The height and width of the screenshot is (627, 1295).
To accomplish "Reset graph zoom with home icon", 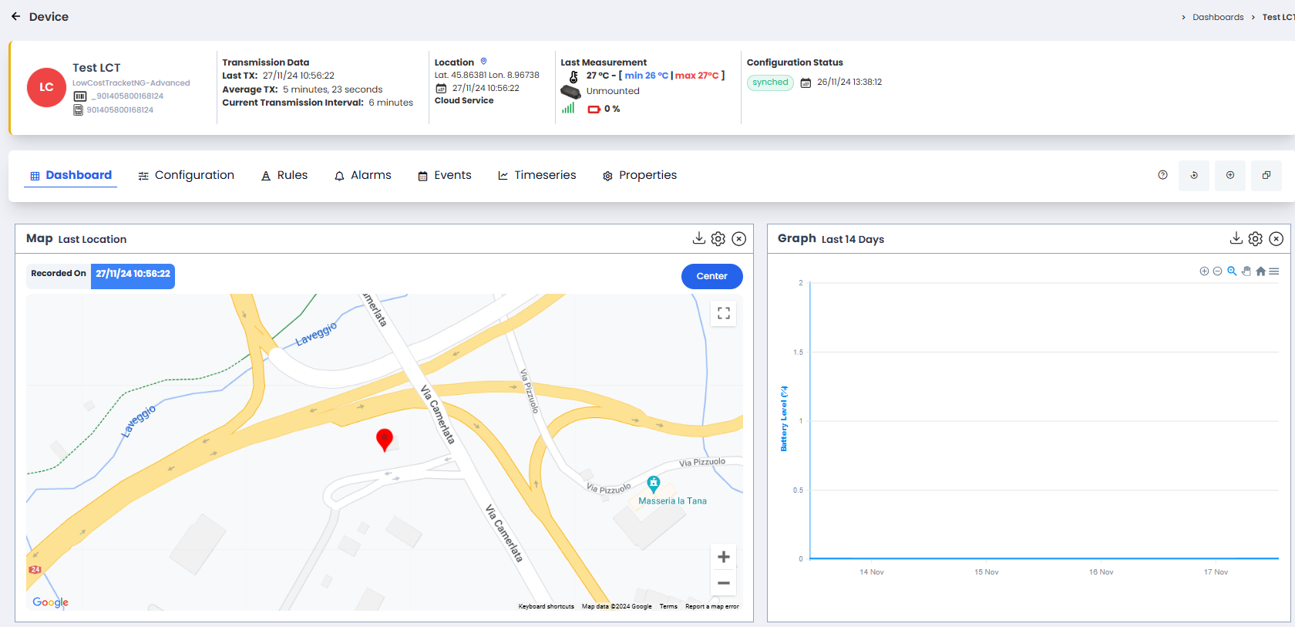I will (x=1260, y=271).
